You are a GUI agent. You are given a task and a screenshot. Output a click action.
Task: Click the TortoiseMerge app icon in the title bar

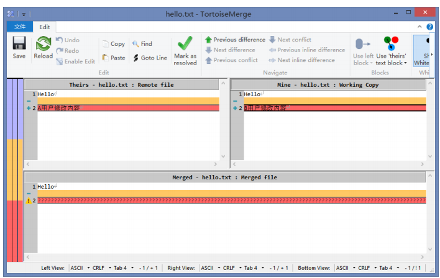coord(11,14)
